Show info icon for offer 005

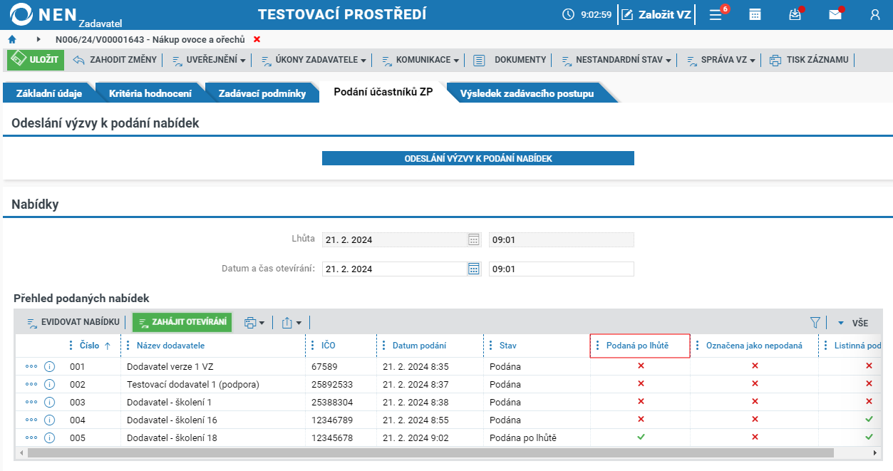pyautogui.click(x=50, y=438)
